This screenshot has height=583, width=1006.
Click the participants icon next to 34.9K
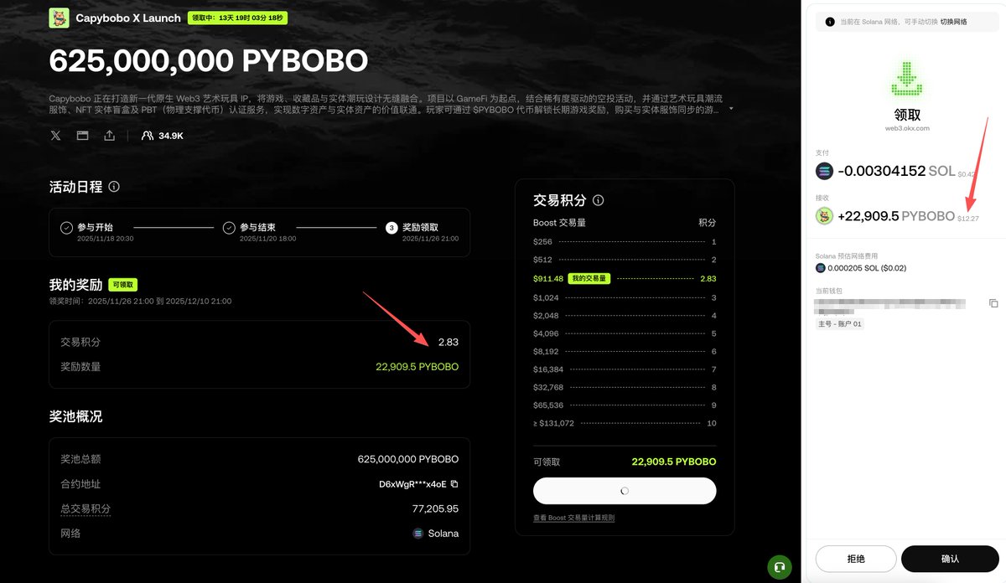click(148, 135)
